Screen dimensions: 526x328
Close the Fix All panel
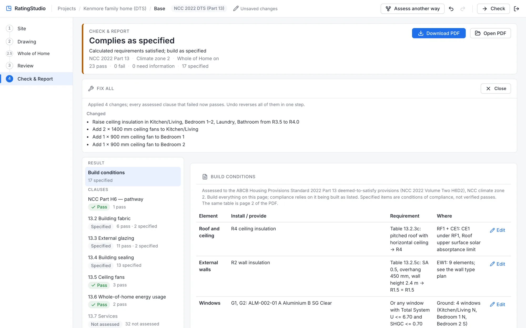(495, 89)
